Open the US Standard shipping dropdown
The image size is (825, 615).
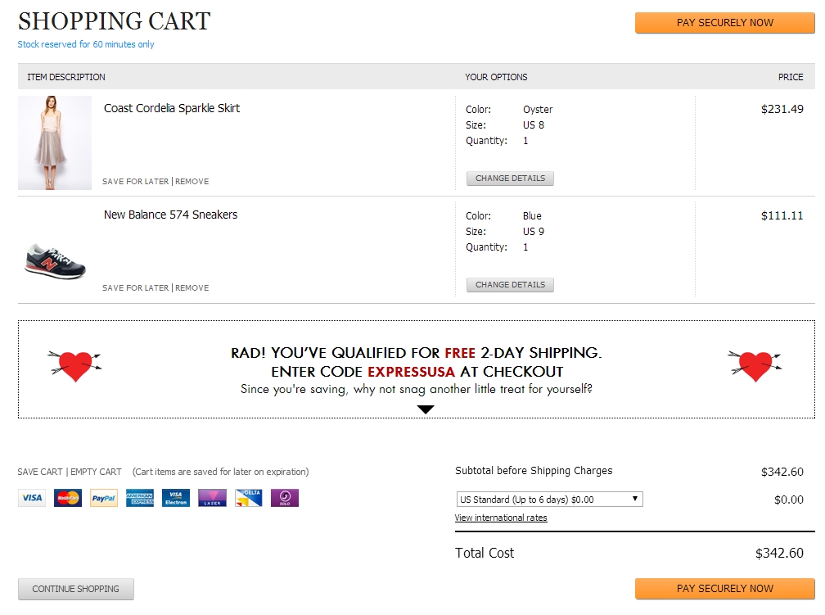tap(549, 500)
